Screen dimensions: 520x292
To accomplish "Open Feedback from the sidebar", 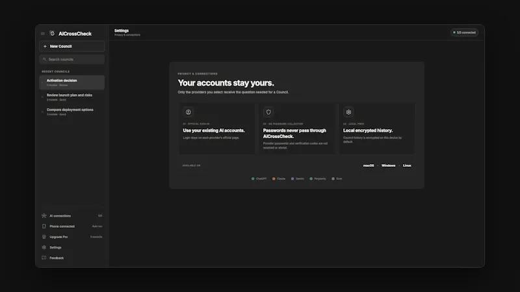I will [72, 258].
